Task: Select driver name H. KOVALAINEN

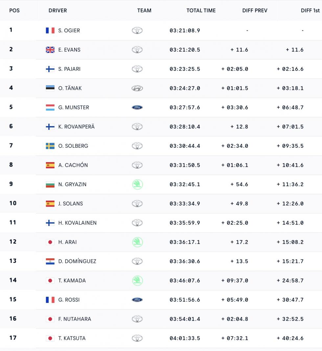Action: [x=78, y=223]
